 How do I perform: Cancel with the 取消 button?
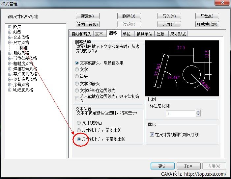pos(188,166)
